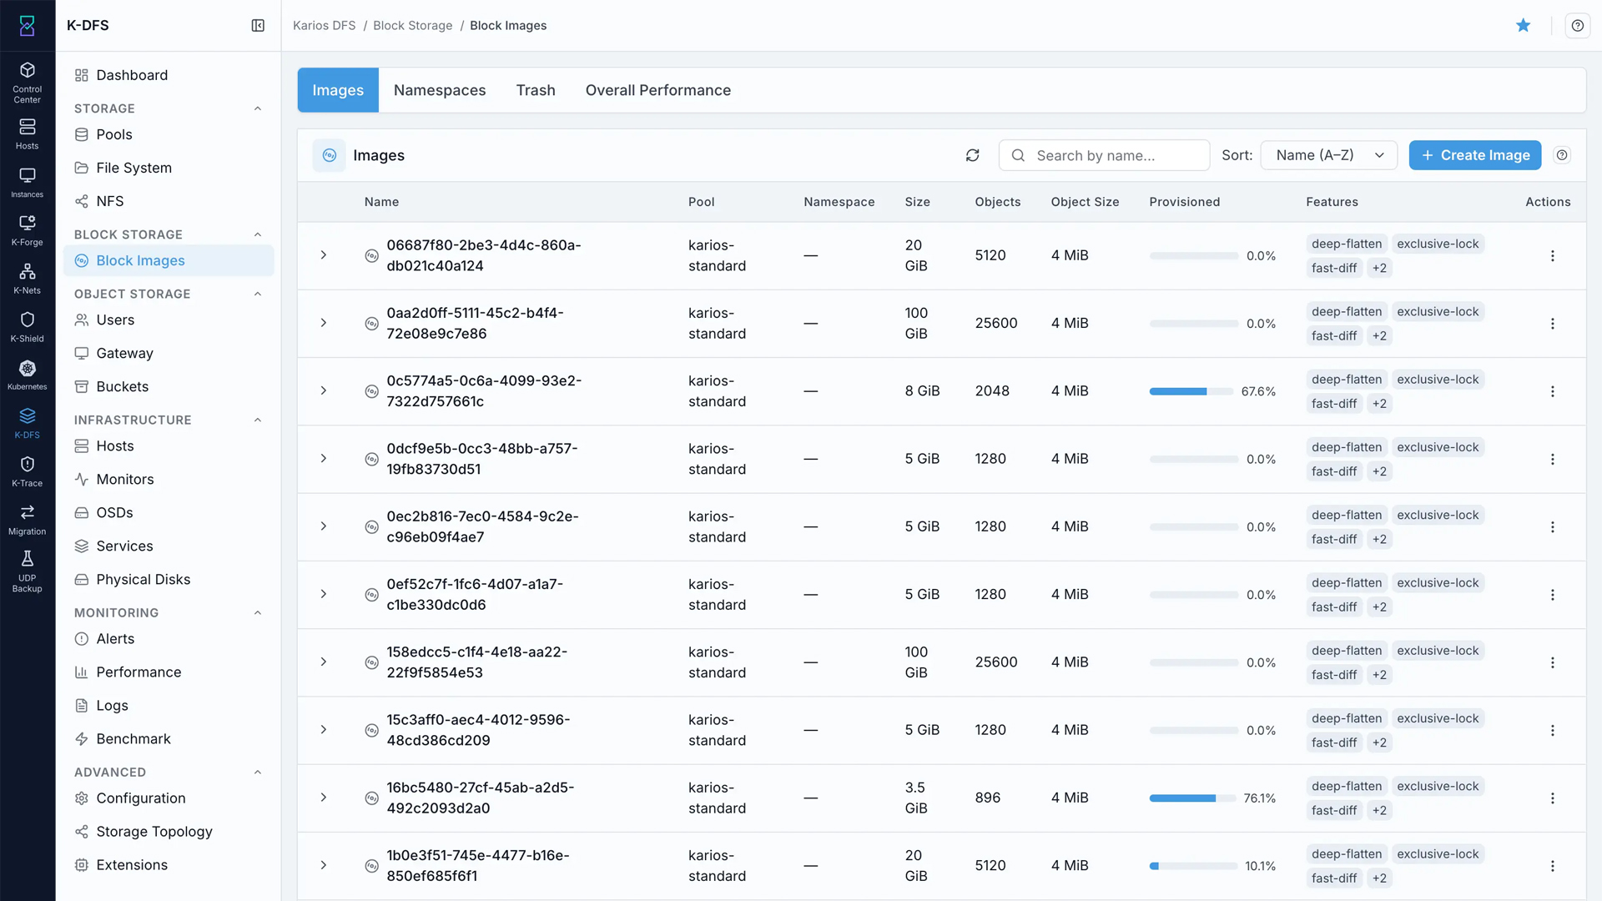The height and width of the screenshot is (901, 1602).
Task: Refresh the images list
Action: point(973,155)
